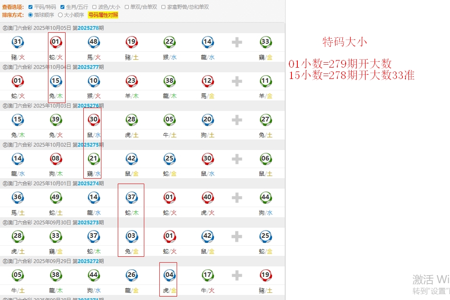The height and width of the screenshot is (300, 450).
Task: Enable the 家禽野兽/总和单双 checkbox
Action: point(163,7)
